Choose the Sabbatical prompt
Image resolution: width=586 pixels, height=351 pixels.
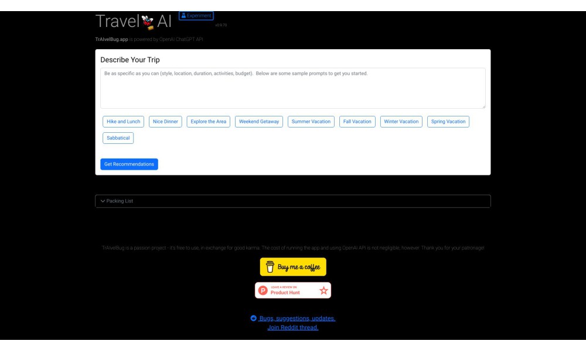pyautogui.click(x=118, y=138)
